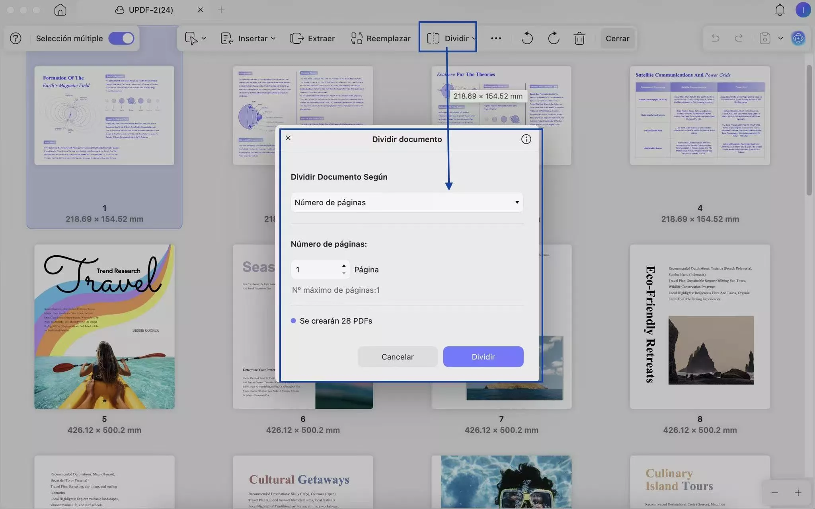Click the UPDF AI assistant icon
The image size is (815, 509).
798,39
